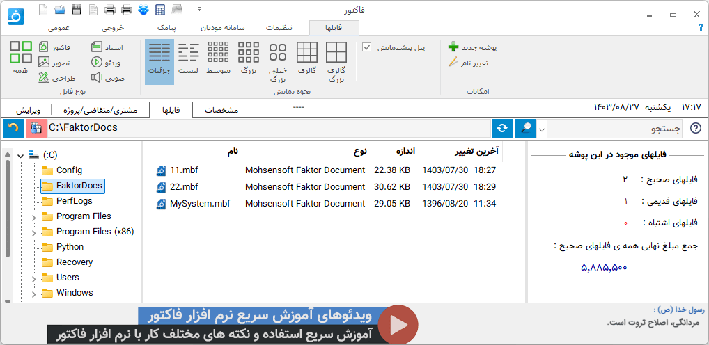
Task: Expand the Windows folder node
Action: pos(34,294)
